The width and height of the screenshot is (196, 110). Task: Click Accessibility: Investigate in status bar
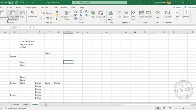click(16, 108)
